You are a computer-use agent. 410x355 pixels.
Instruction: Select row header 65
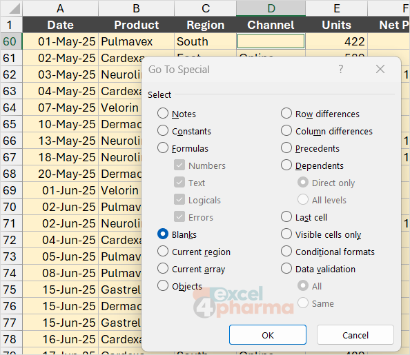[x=12, y=124]
